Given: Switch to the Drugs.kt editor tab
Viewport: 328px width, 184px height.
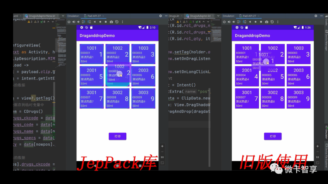Looking at the screenshot, I should (x=173, y=16).
